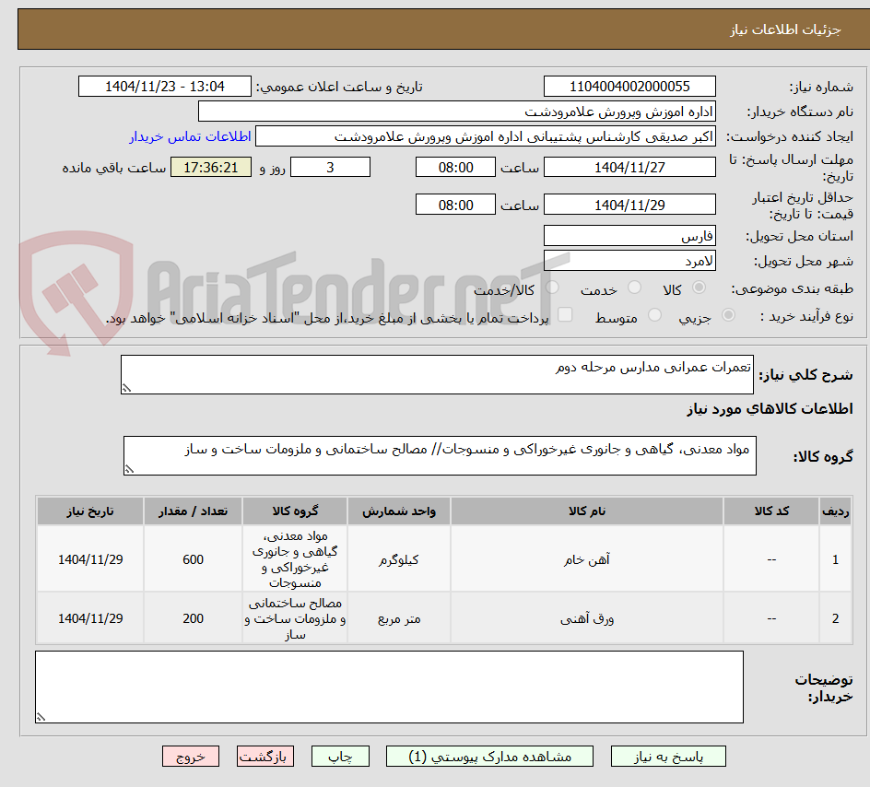Click the پاسخ به نیاز button
Image resolution: width=870 pixels, height=787 pixels.
668,757
